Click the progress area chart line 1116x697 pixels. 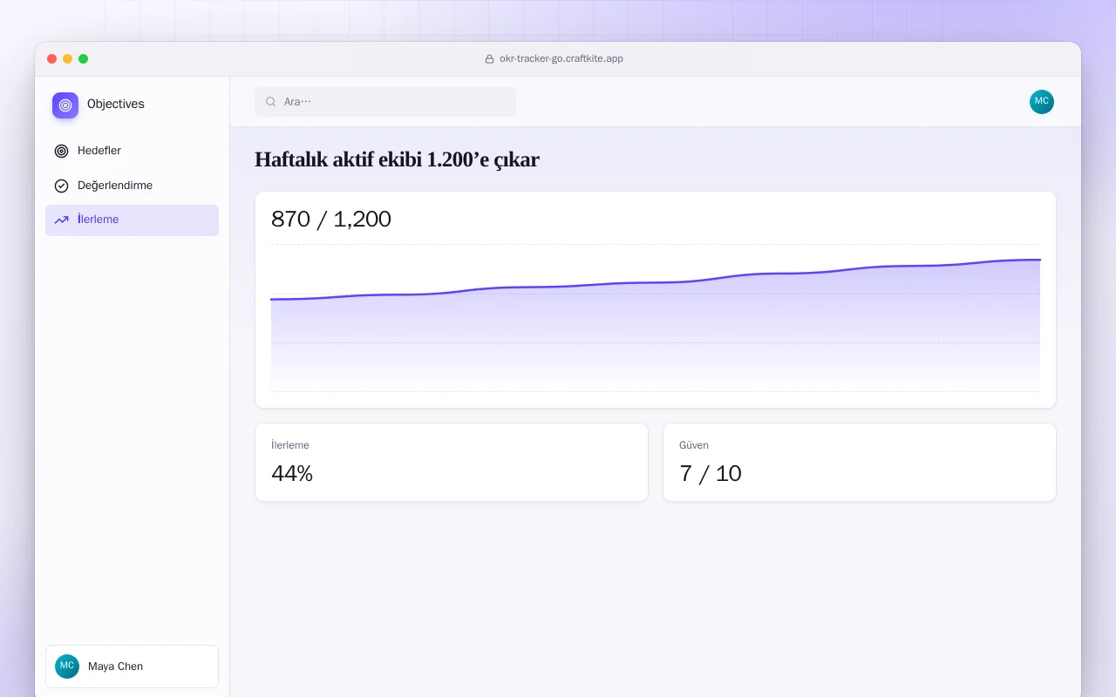(x=656, y=282)
